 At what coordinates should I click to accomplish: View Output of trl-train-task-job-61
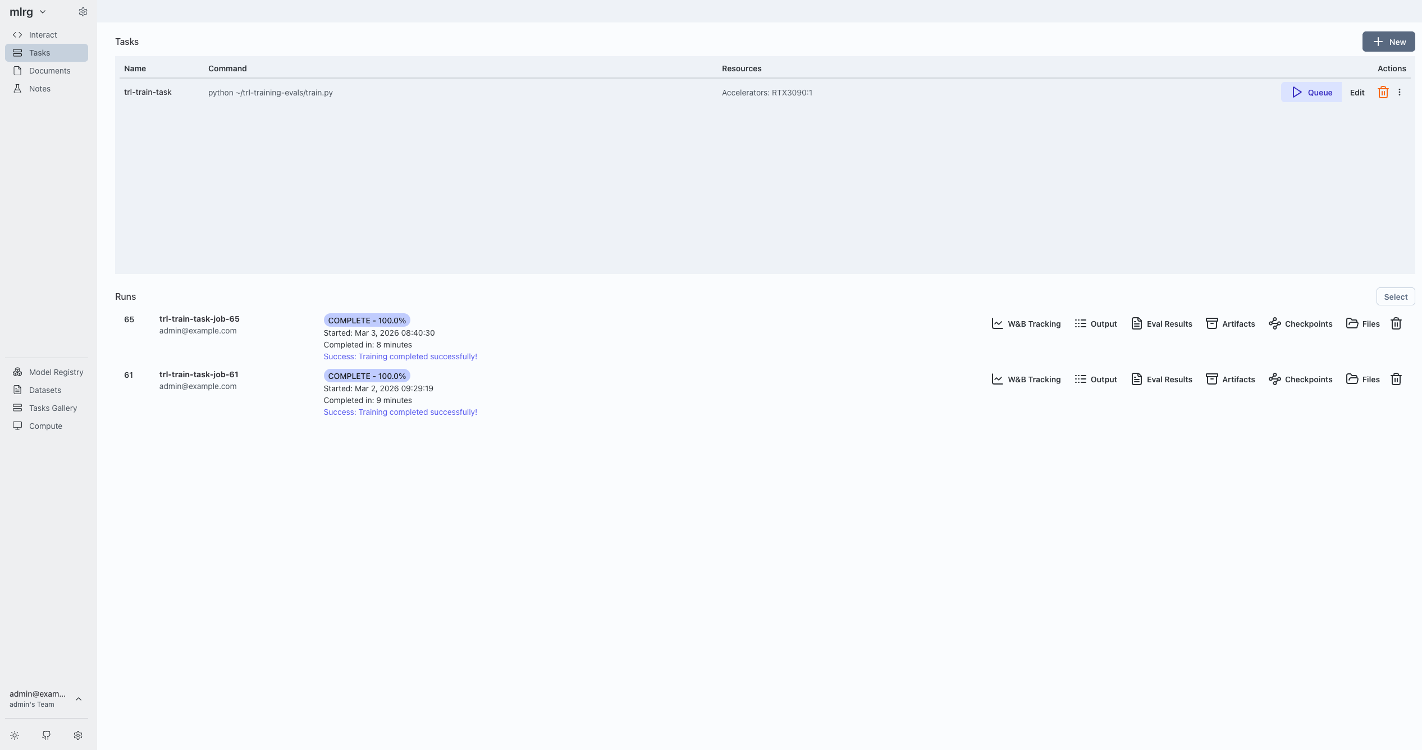coord(1095,379)
